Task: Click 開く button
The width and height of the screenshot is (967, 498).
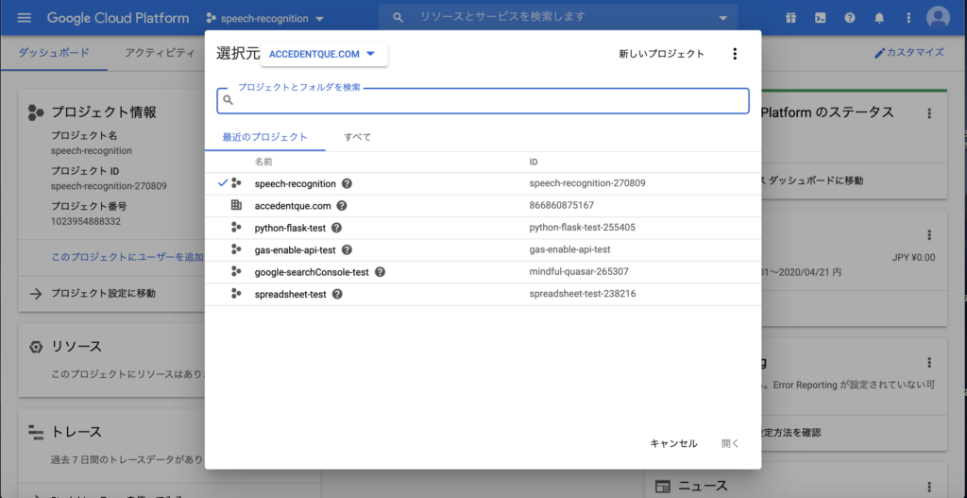Action: 730,443
